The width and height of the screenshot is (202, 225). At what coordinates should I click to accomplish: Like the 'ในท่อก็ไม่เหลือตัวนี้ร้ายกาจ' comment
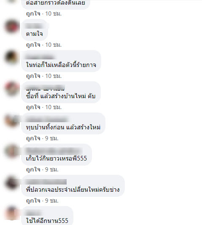(33, 76)
